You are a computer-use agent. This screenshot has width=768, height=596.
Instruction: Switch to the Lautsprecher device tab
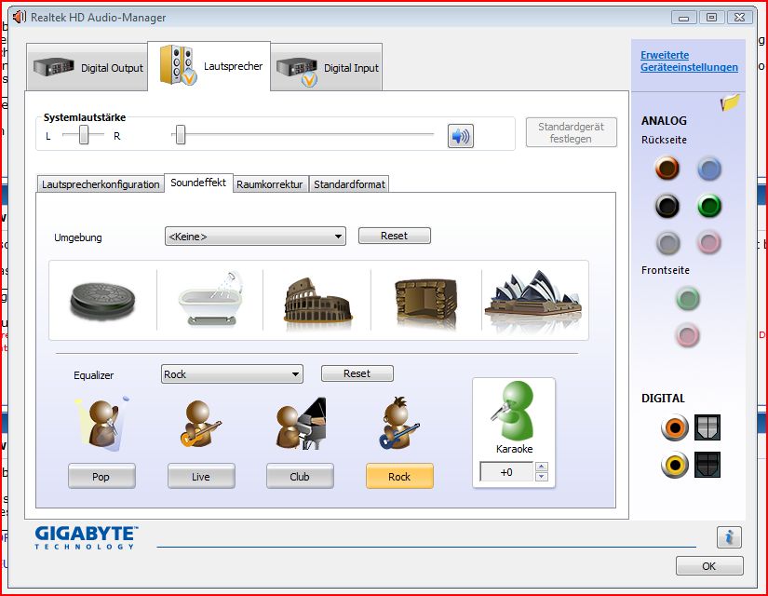209,66
